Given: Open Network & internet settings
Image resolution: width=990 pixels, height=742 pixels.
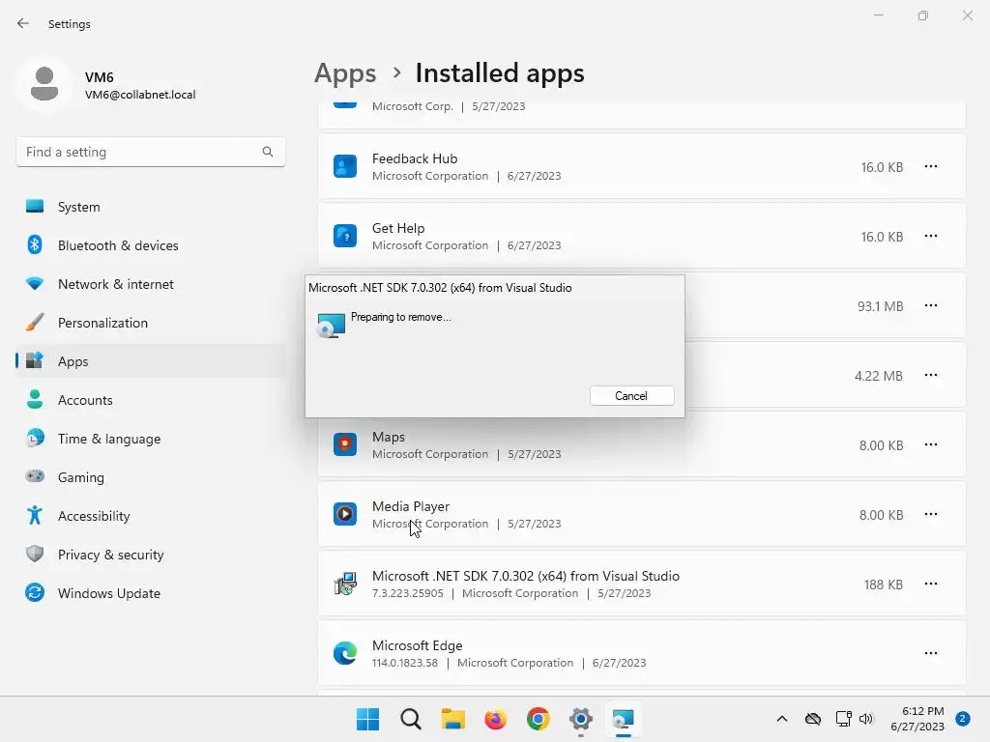Looking at the screenshot, I should (x=150, y=284).
